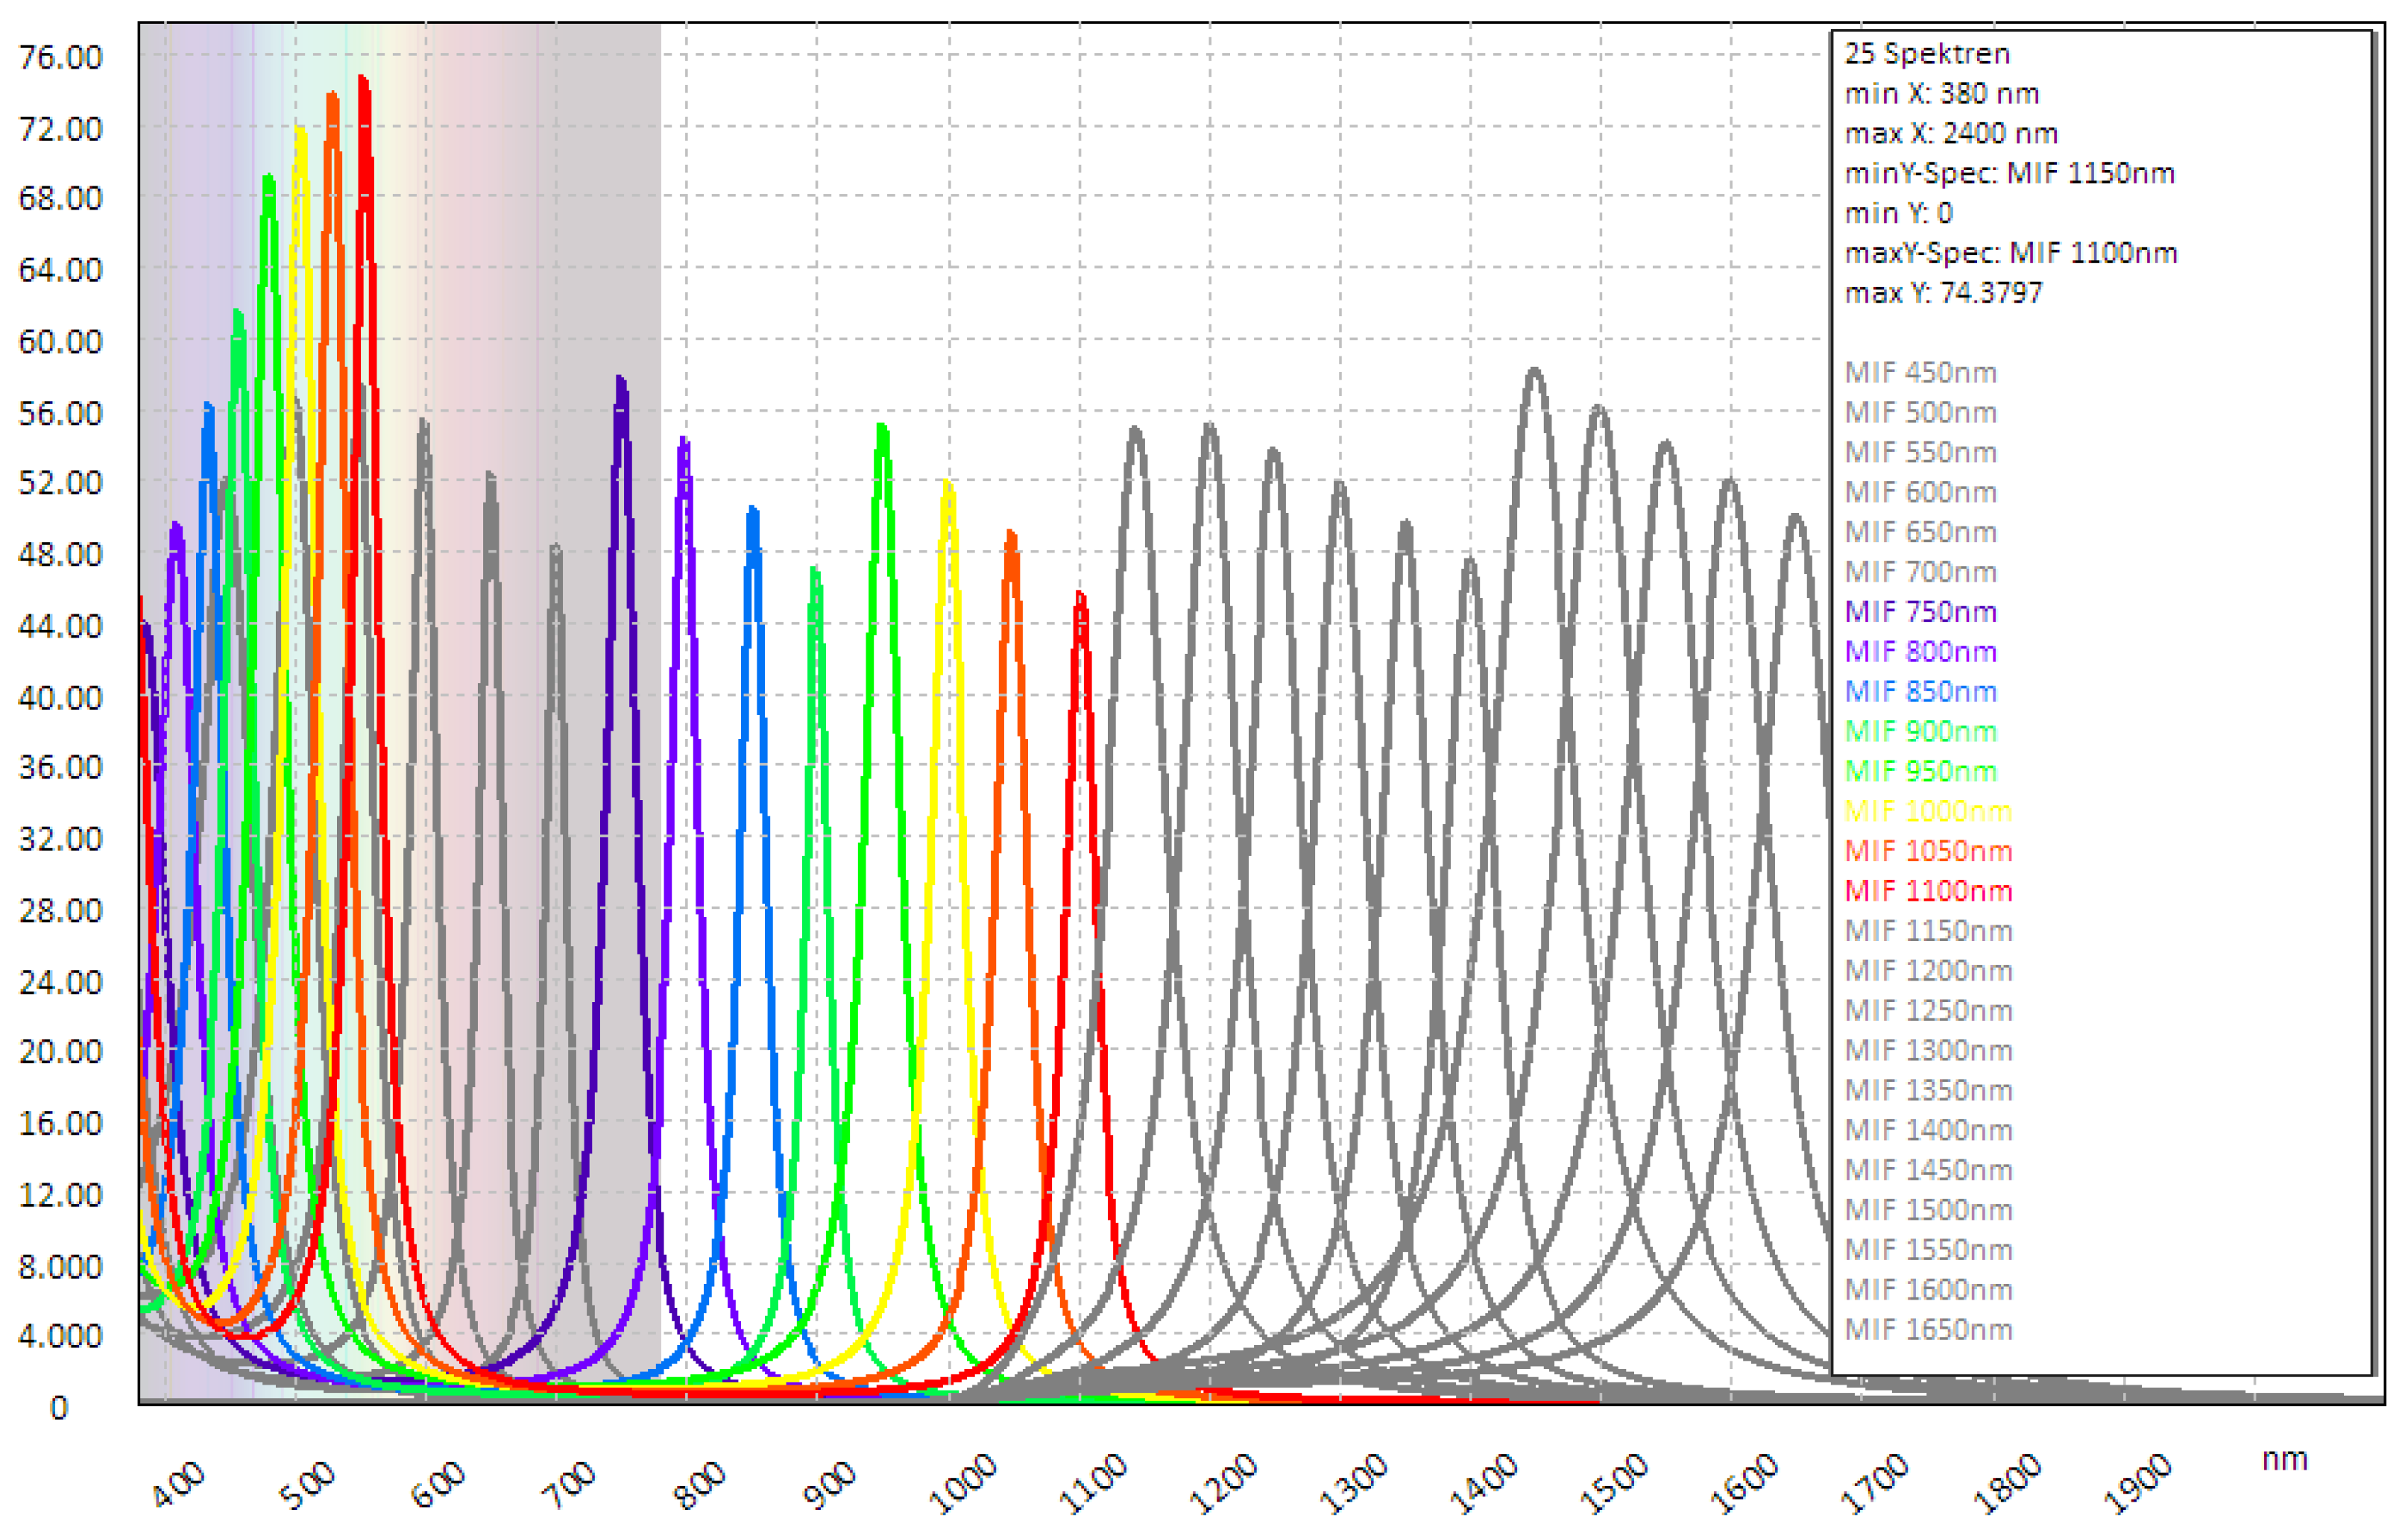Select the red MIF 1100nm legend entry
The image size is (2408, 1533).
[x=1928, y=891]
